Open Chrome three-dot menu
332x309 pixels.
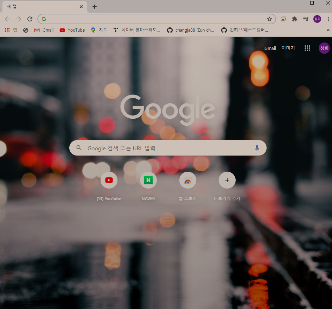point(328,19)
